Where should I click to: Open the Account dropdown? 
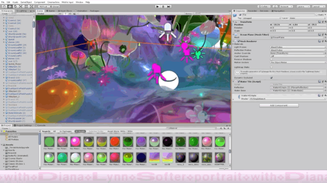pyautogui.click(x=286, y=7)
